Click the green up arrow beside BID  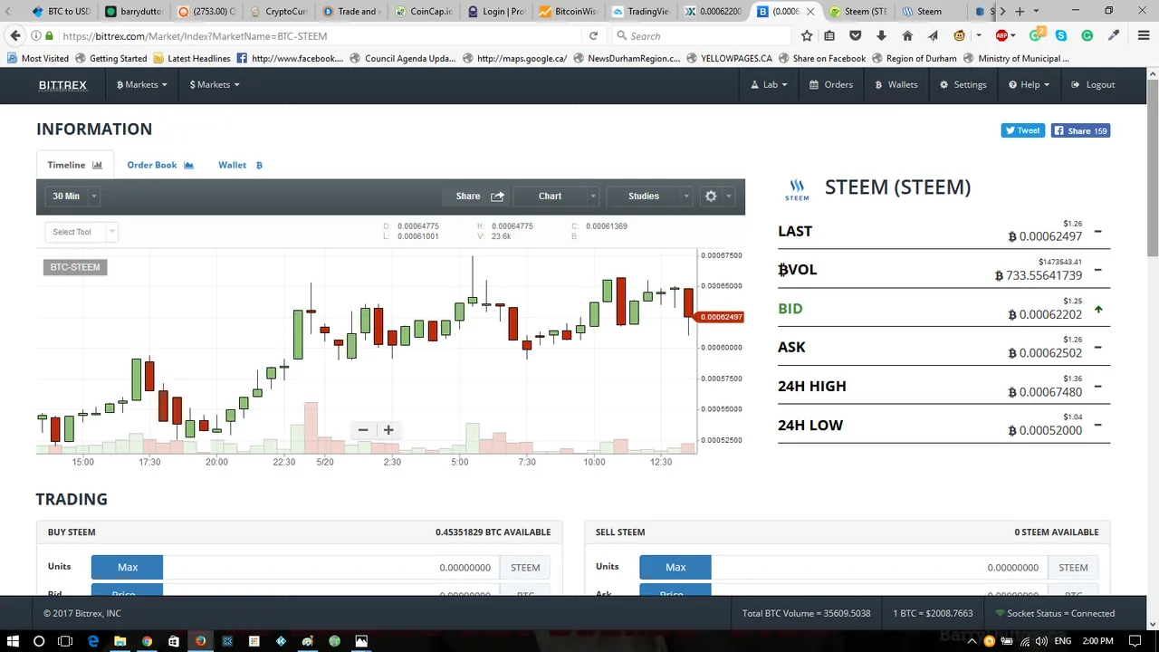(x=1098, y=310)
